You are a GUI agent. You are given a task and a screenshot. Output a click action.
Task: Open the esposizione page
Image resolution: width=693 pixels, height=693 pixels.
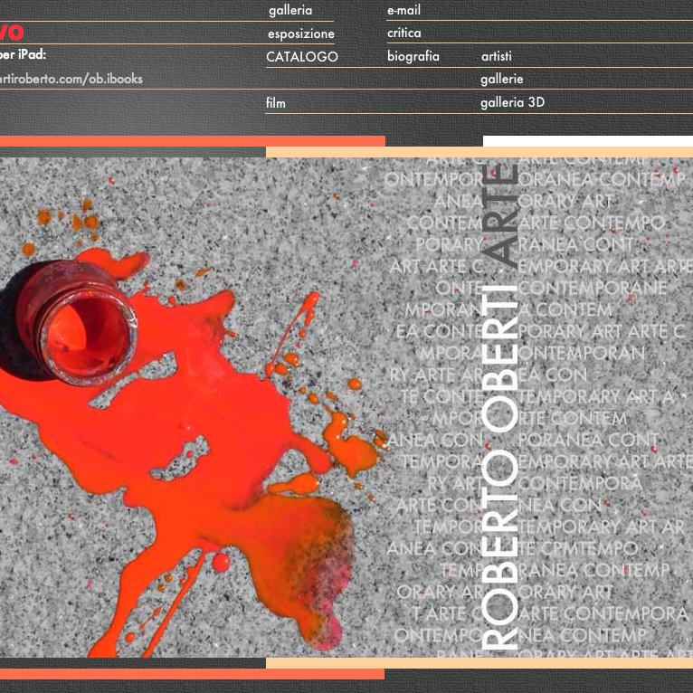pos(301,33)
